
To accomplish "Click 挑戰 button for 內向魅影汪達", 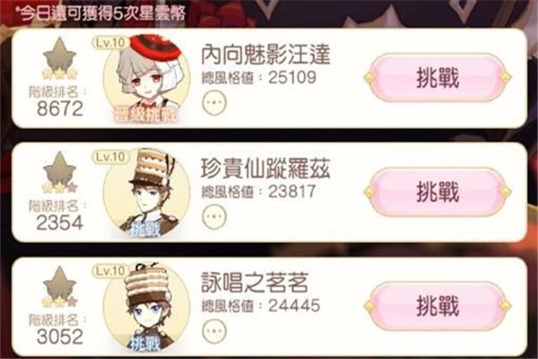I will tap(438, 78).
